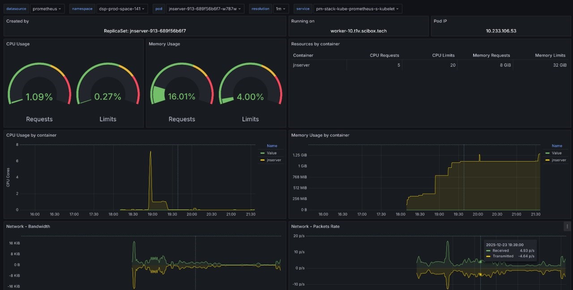Open the datasource dropdown showing prometheus
The height and width of the screenshot is (290, 573).
[x=48, y=9]
